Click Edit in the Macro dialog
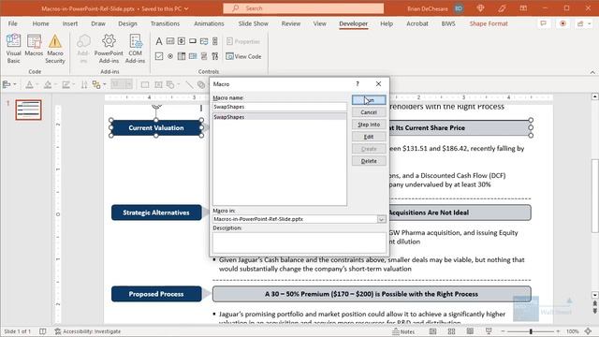 [x=369, y=137]
